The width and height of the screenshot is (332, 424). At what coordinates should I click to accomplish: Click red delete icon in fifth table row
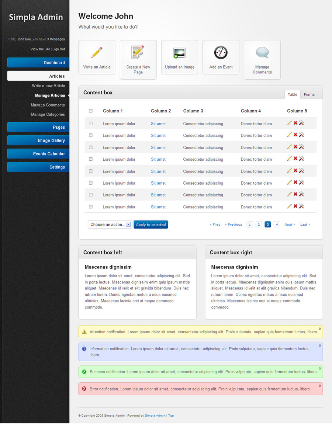point(295,170)
